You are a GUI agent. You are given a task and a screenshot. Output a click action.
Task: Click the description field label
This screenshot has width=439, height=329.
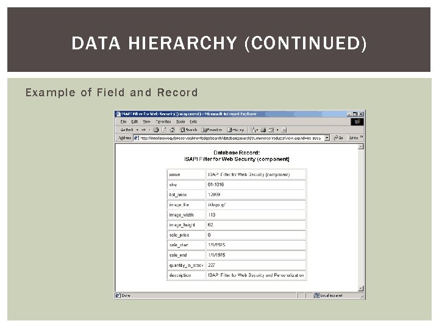point(180,275)
